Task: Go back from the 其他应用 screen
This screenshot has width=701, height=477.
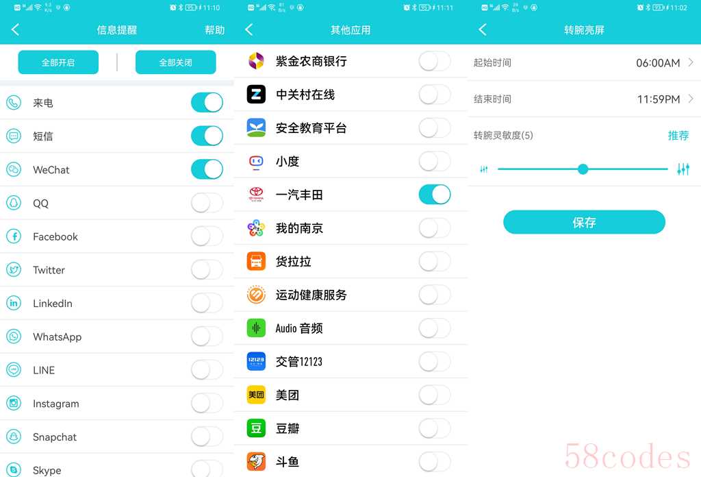Action: pyautogui.click(x=249, y=30)
